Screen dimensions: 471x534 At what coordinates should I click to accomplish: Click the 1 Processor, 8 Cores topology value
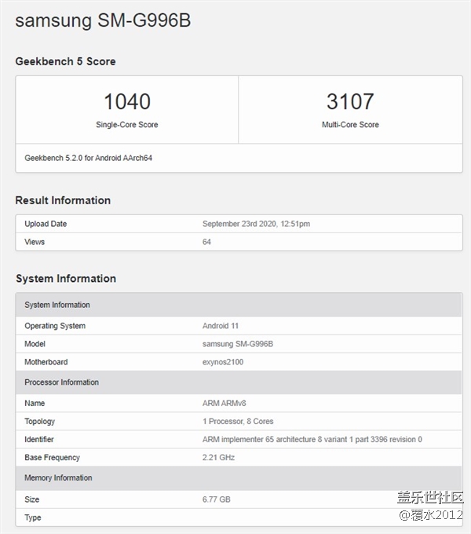click(x=238, y=421)
